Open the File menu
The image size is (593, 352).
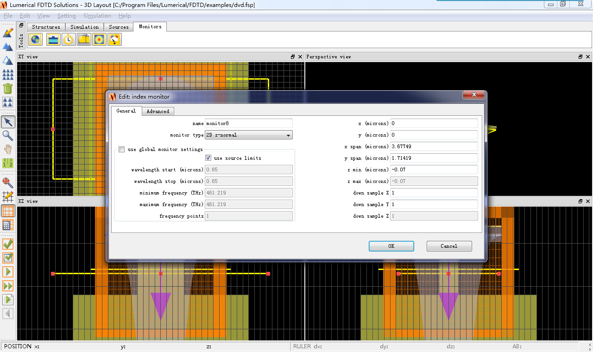coord(8,16)
